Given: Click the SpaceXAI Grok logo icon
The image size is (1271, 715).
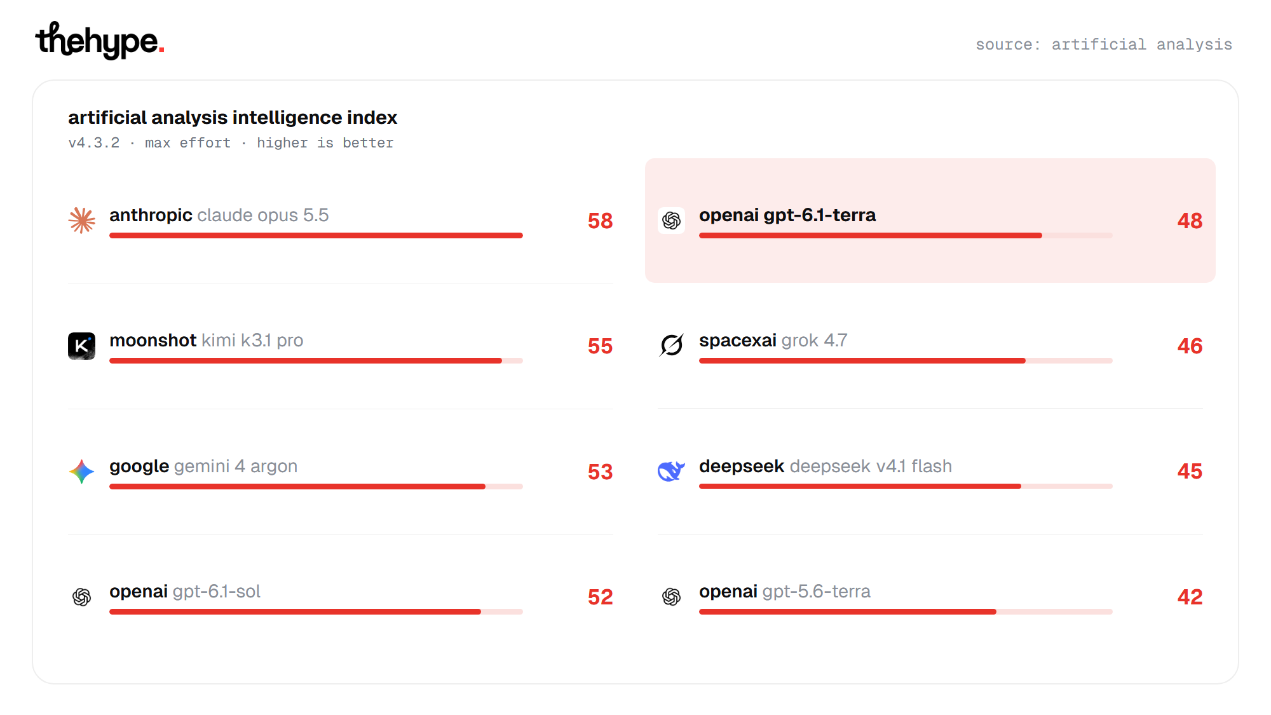Looking at the screenshot, I should [x=672, y=346].
